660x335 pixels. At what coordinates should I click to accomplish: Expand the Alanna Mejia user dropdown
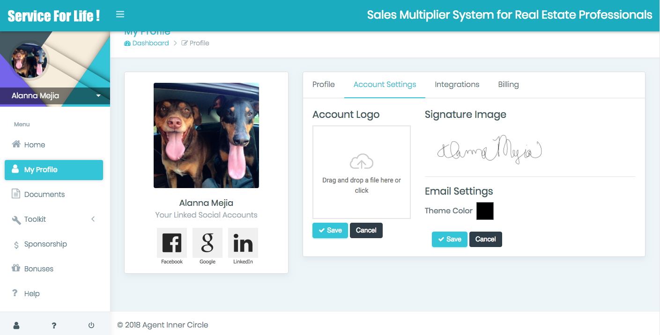click(x=98, y=96)
